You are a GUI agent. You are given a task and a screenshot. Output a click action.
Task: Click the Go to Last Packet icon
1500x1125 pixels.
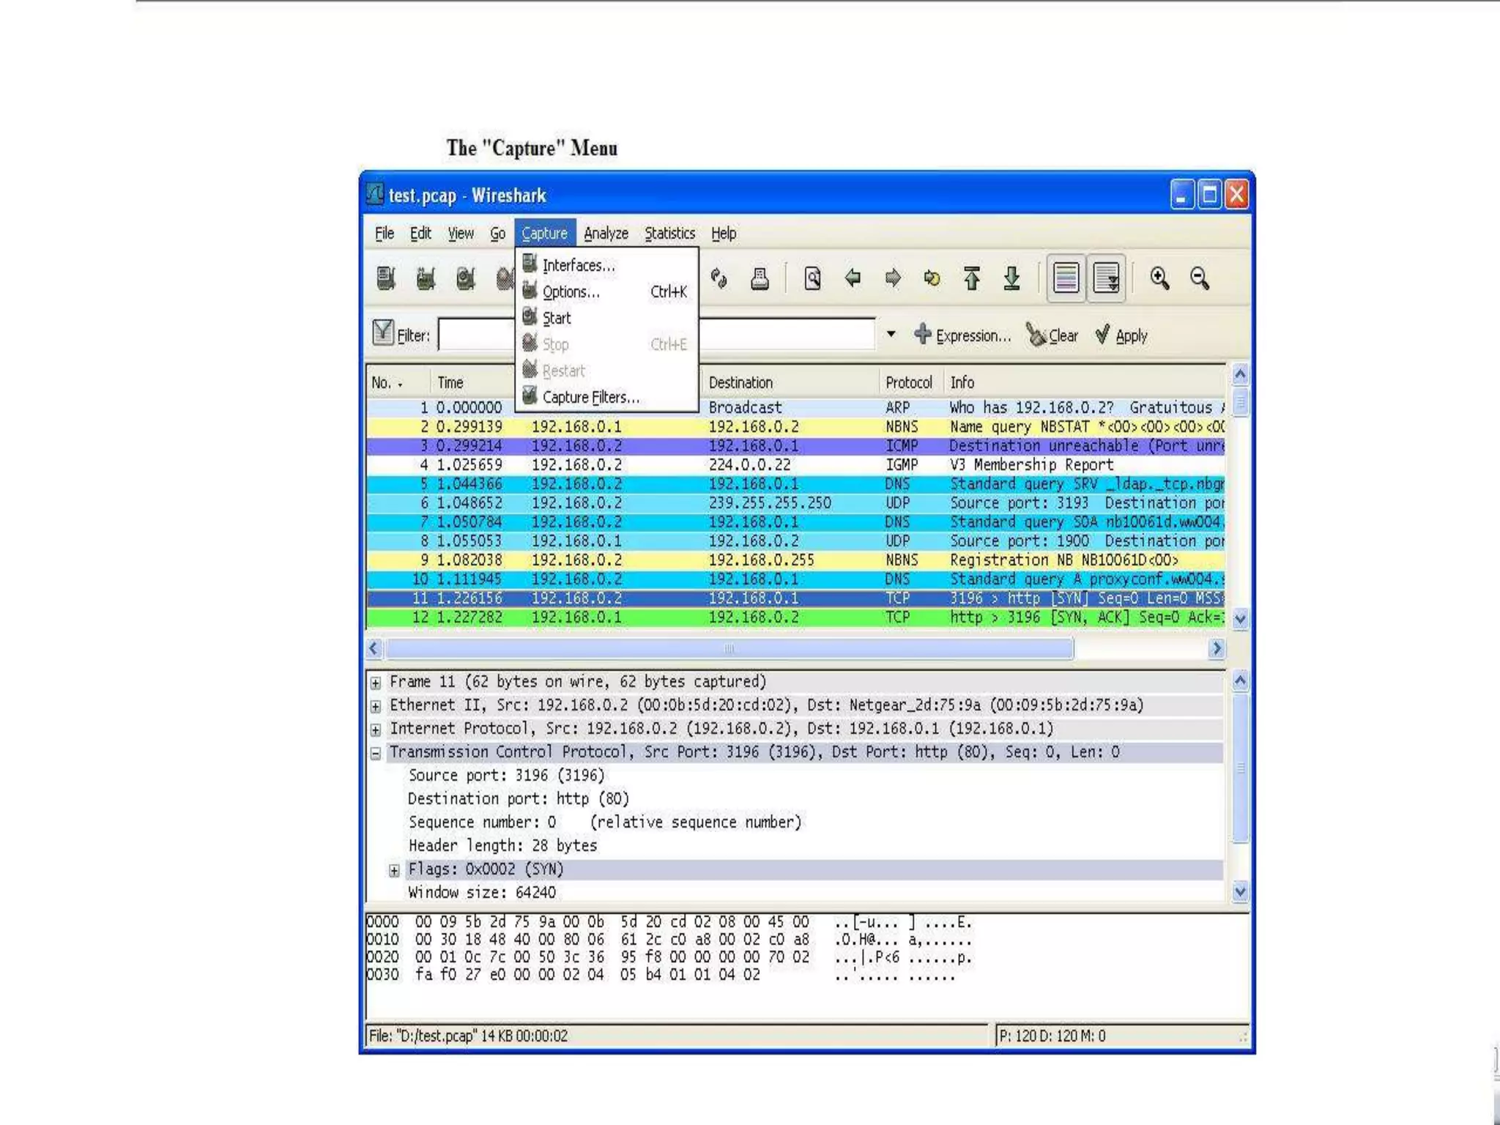[1011, 278]
